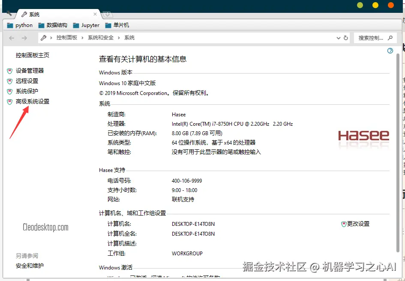Navigate to 控制面板 in breadcrumb
Screen dimensions: 405x281
tap(67, 38)
